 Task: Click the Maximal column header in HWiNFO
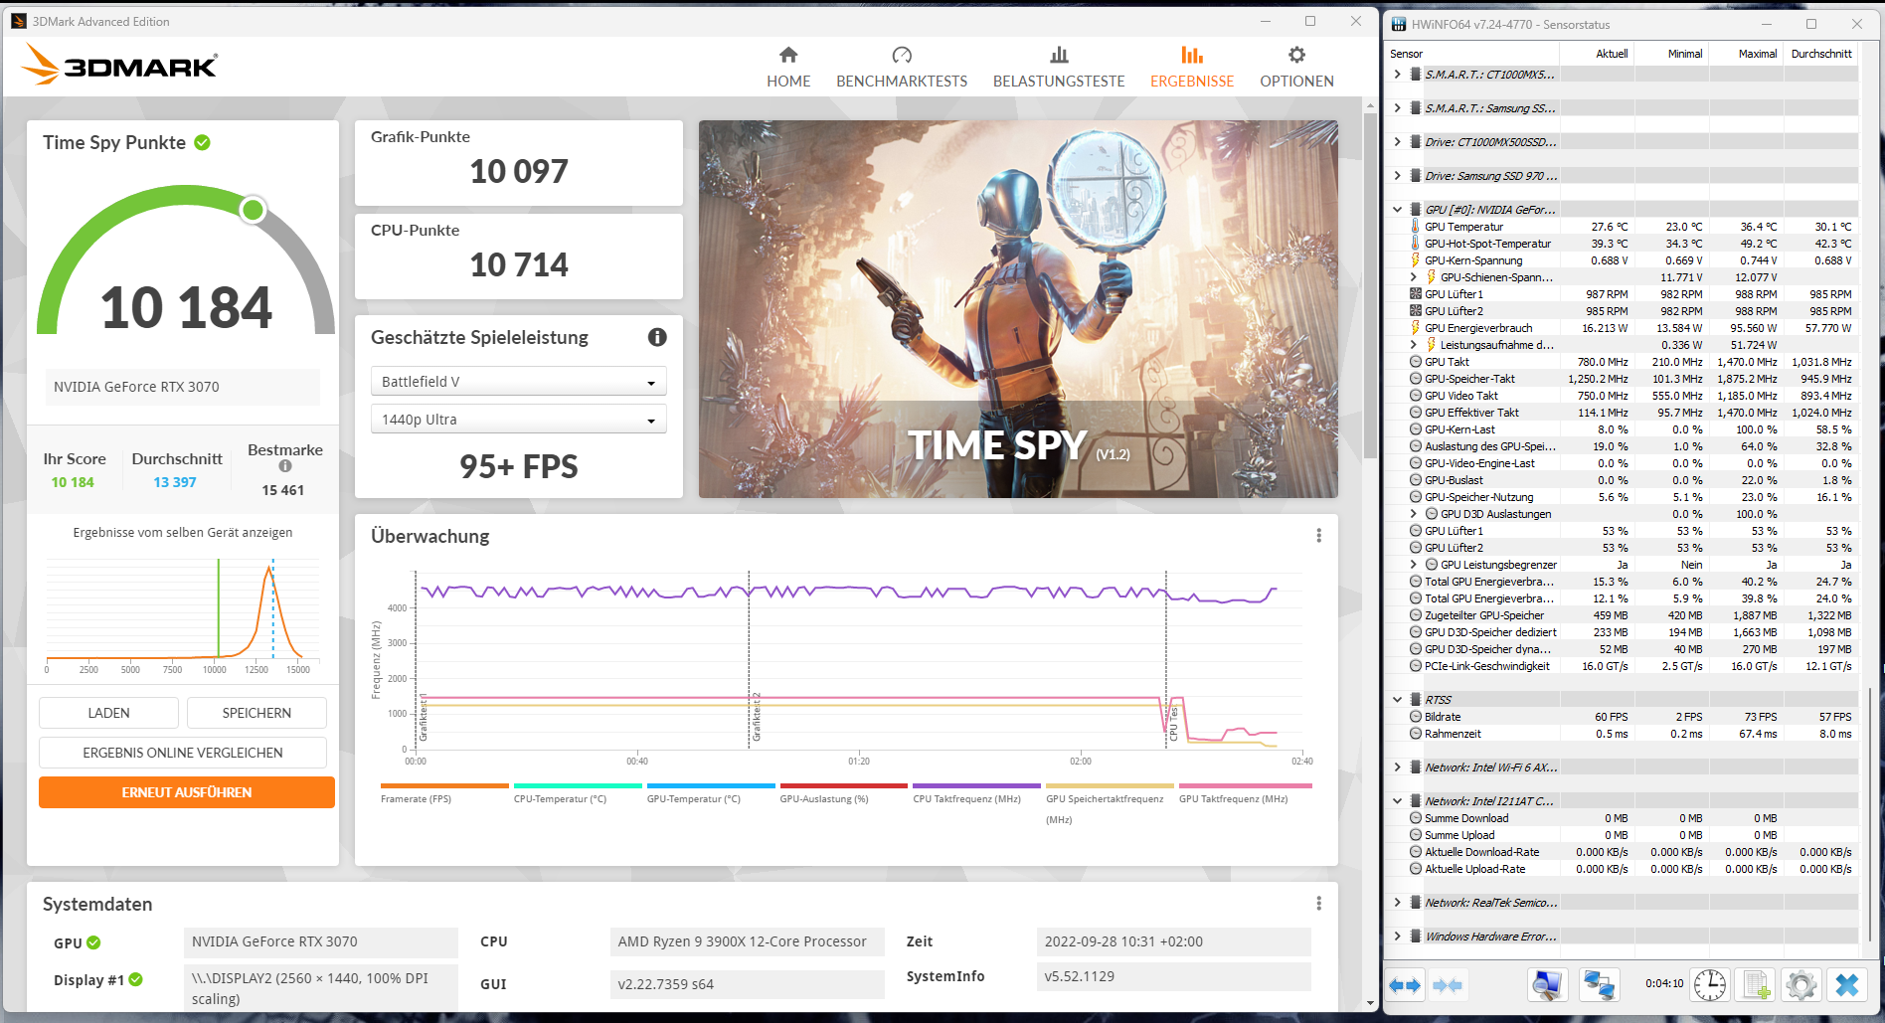[1746, 54]
